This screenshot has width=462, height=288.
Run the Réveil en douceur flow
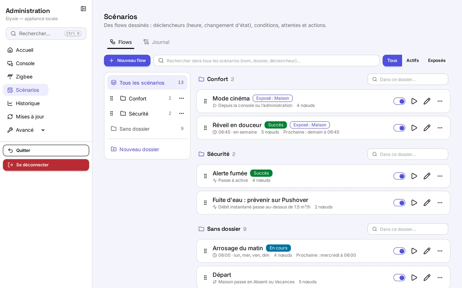tap(414, 128)
